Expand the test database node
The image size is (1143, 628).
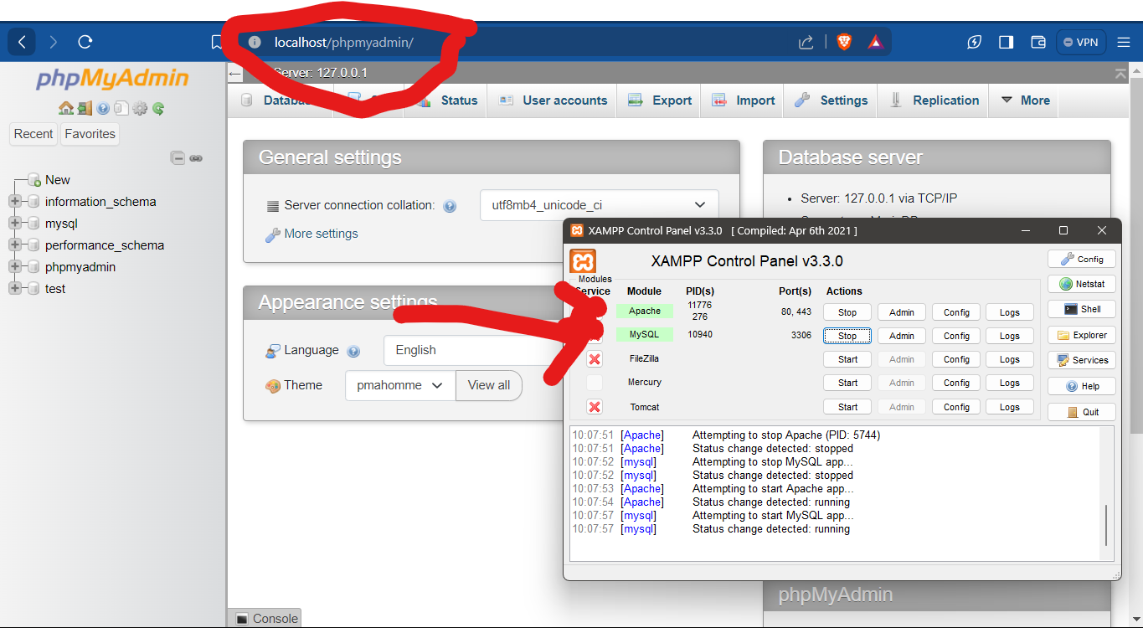click(14, 289)
